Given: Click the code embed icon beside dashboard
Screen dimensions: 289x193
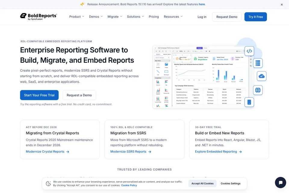Looking at the screenshot, I should pos(249,51).
